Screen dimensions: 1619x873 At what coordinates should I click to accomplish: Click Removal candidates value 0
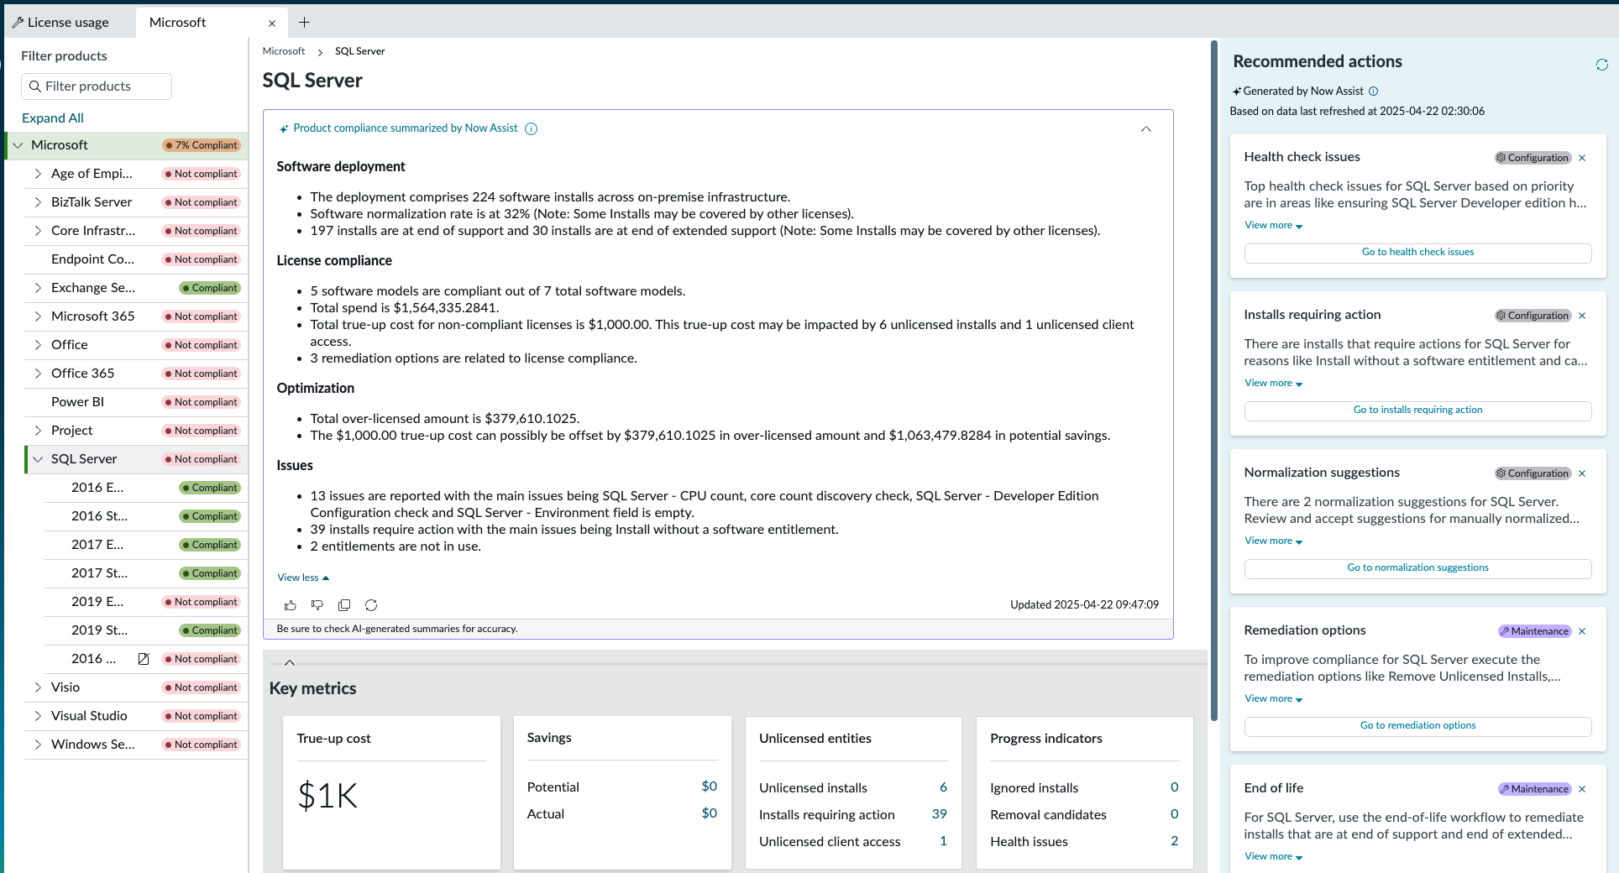coord(1174,814)
